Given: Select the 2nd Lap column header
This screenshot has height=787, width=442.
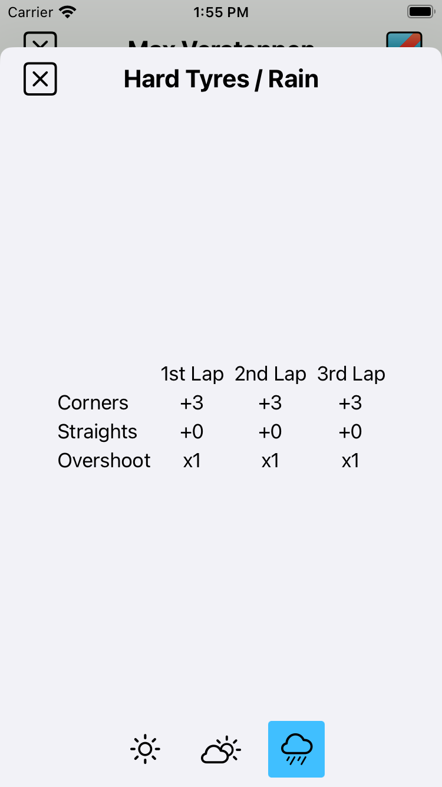Looking at the screenshot, I should coord(271,374).
